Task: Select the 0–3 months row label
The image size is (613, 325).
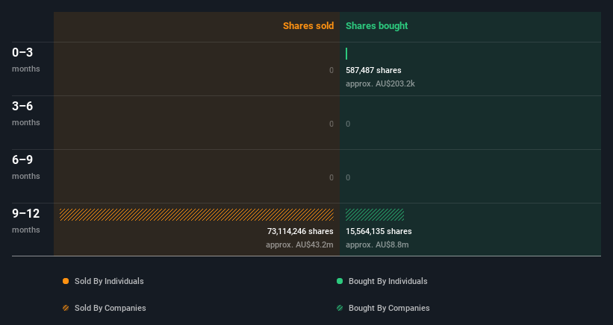Action: pyautogui.click(x=26, y=60)
